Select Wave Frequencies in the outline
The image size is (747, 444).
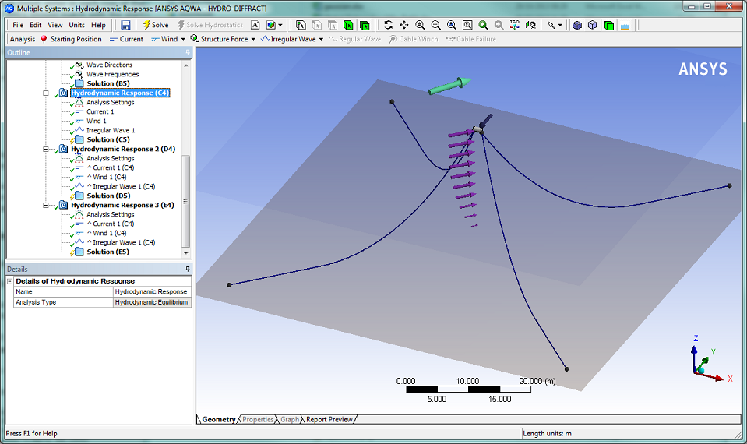pos(112,74)
